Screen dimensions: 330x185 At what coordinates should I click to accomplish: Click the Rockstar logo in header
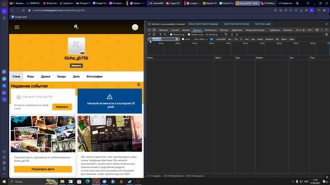pos(76,27)
